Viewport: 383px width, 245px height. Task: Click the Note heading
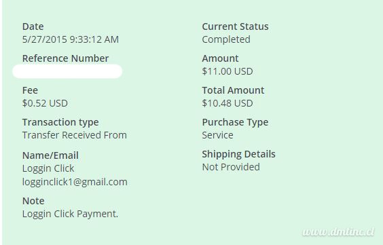(33, 201)
